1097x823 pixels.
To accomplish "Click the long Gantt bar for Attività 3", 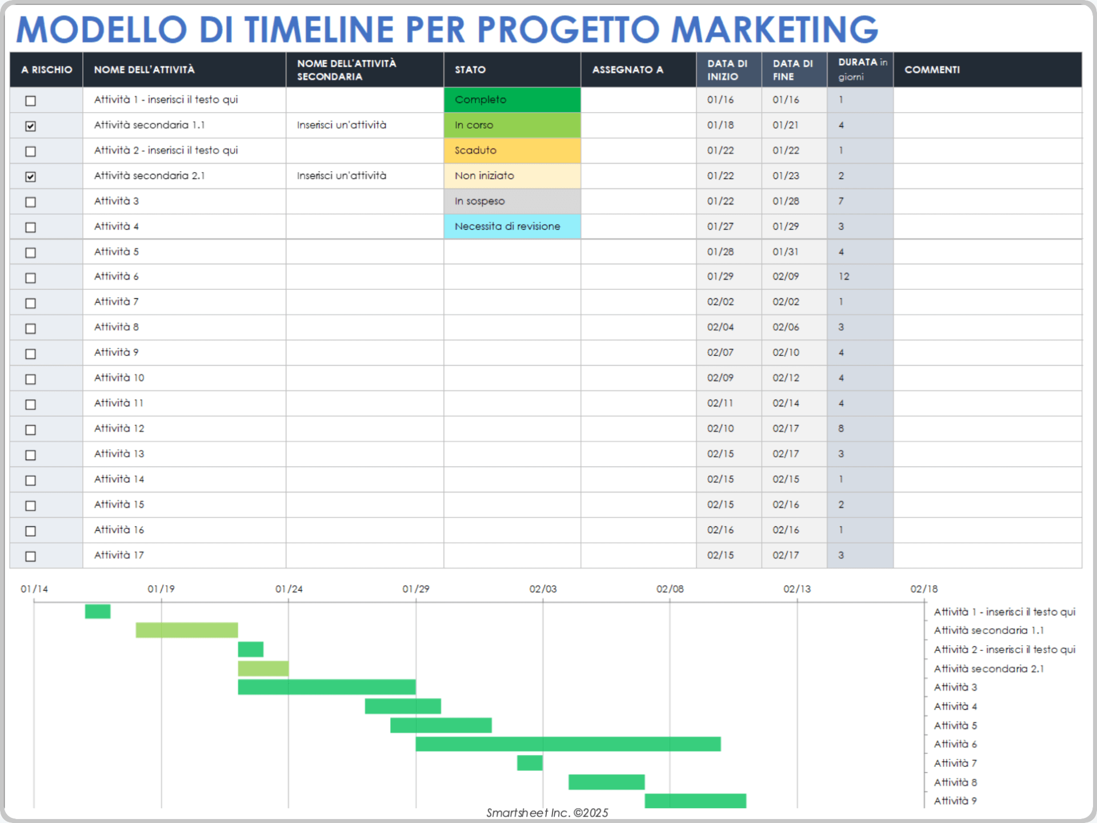I will click(327, 687).
